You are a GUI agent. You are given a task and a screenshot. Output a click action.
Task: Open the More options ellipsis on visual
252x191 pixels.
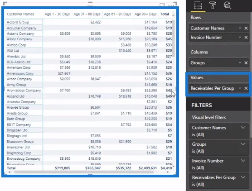(171, 5)
